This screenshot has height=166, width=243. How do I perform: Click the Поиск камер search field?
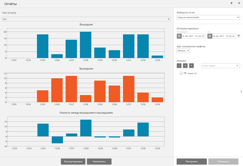click(x=218, y=66)
